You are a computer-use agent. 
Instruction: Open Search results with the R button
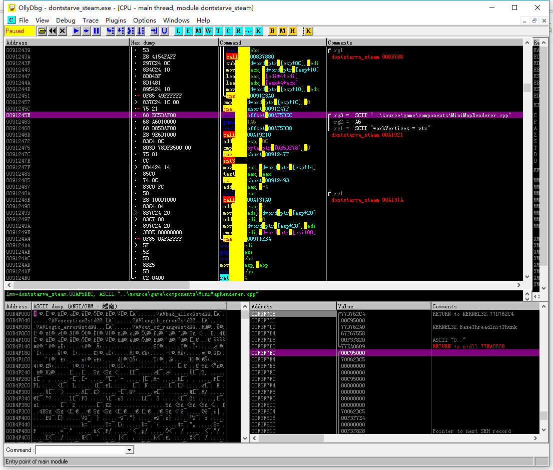point(238,31)
